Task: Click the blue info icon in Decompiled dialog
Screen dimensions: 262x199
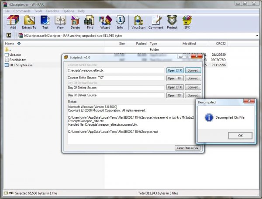Action: pos(209,117)
